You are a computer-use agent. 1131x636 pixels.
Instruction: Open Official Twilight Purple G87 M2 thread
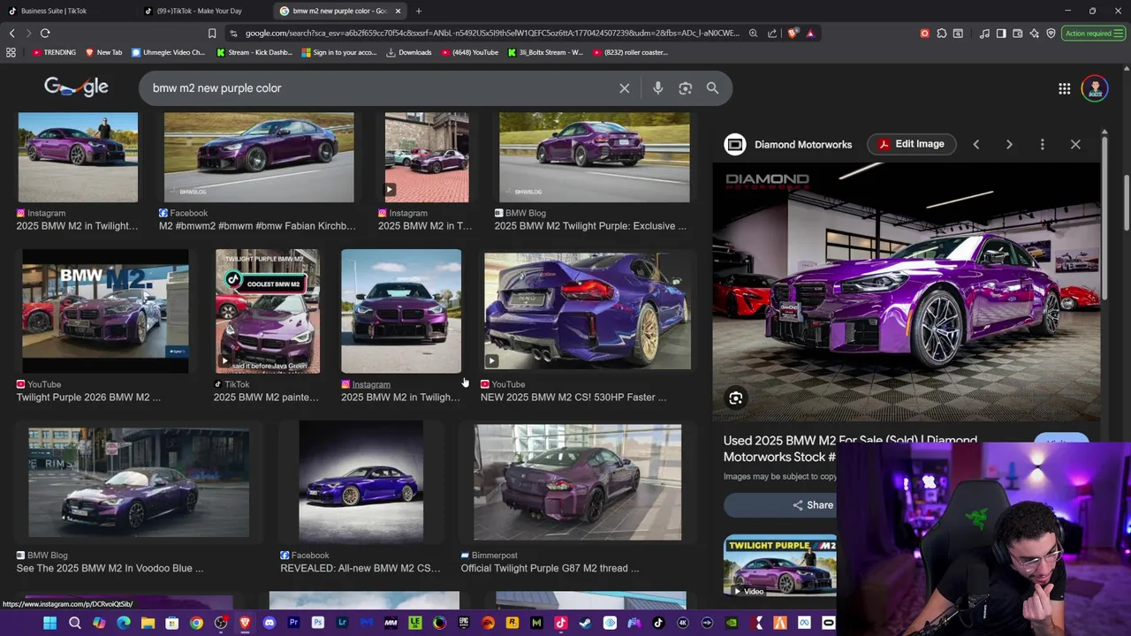578,482
